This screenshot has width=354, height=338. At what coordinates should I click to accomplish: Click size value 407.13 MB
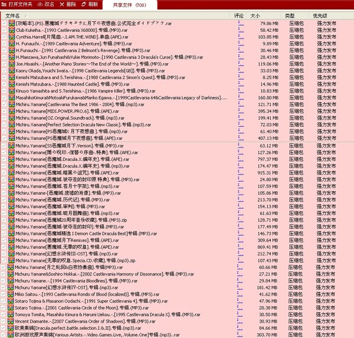click(268, 138)
